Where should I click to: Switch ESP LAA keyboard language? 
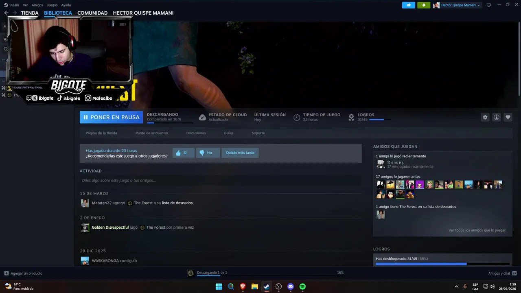coord(475,286)
